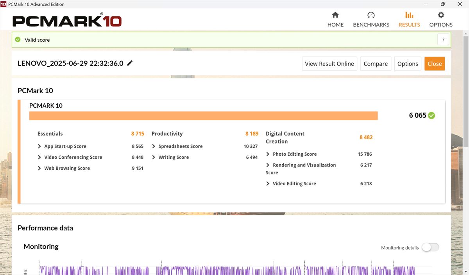Click the Essentials score 8 715
The width and height of the screenshot is (469, 275).
[x=138, y=133]
